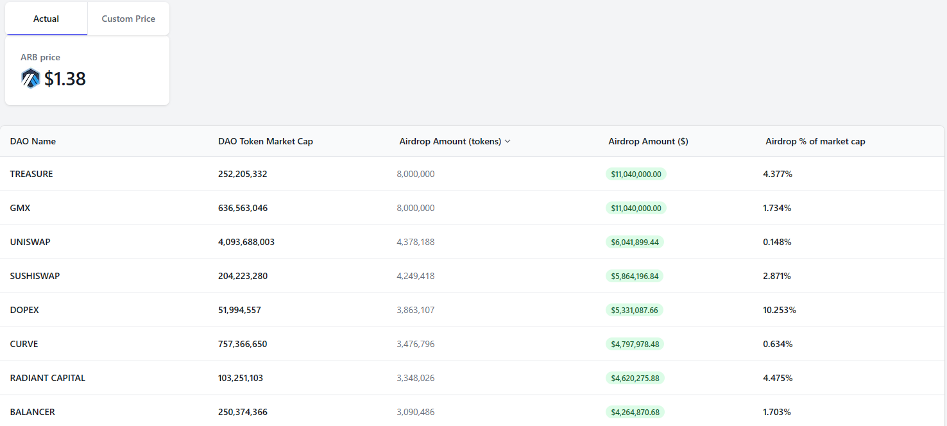Click UNISWAP's $6,041,899.44 amount badge
The height and width of the screenshot is (426, 947).
point(635,242)
